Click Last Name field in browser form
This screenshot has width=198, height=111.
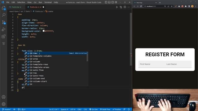coord(178,64)
